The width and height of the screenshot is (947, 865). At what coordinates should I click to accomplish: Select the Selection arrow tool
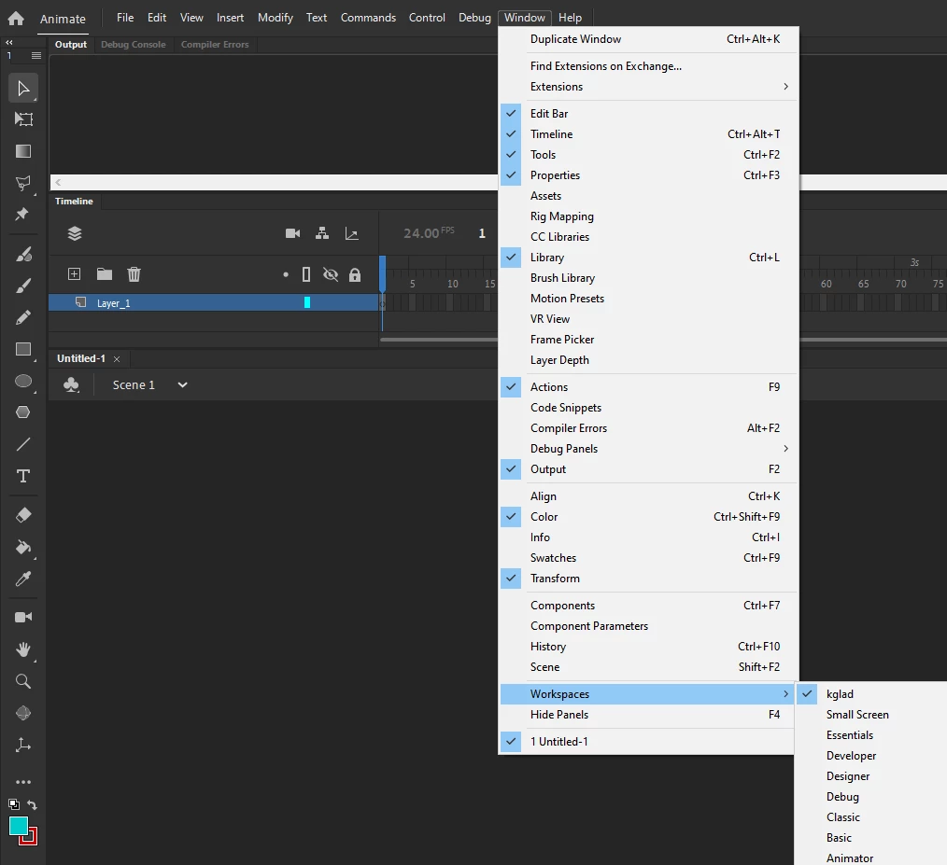pyautogui.click(x=23, y=89)
